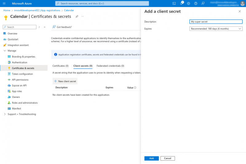Close the Add a client secret panel
Viewport: 246px width, 164px height.
pos(240,11)
